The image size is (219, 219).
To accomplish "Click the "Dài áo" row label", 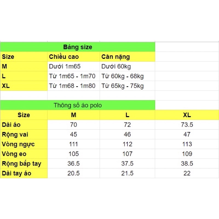I will coord(11,125).
